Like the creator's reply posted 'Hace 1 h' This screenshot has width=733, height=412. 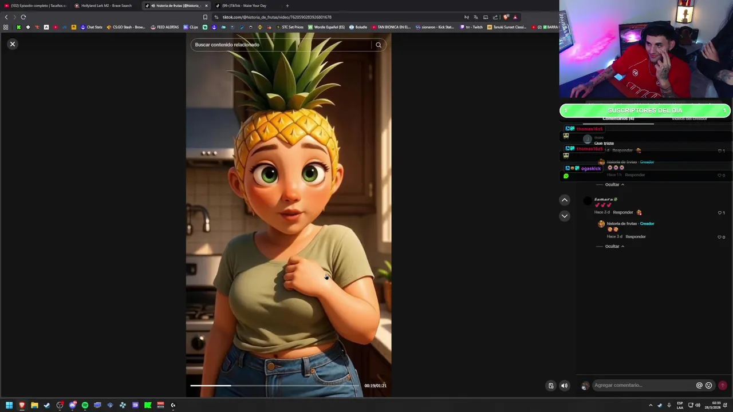(x=720, y=175)
